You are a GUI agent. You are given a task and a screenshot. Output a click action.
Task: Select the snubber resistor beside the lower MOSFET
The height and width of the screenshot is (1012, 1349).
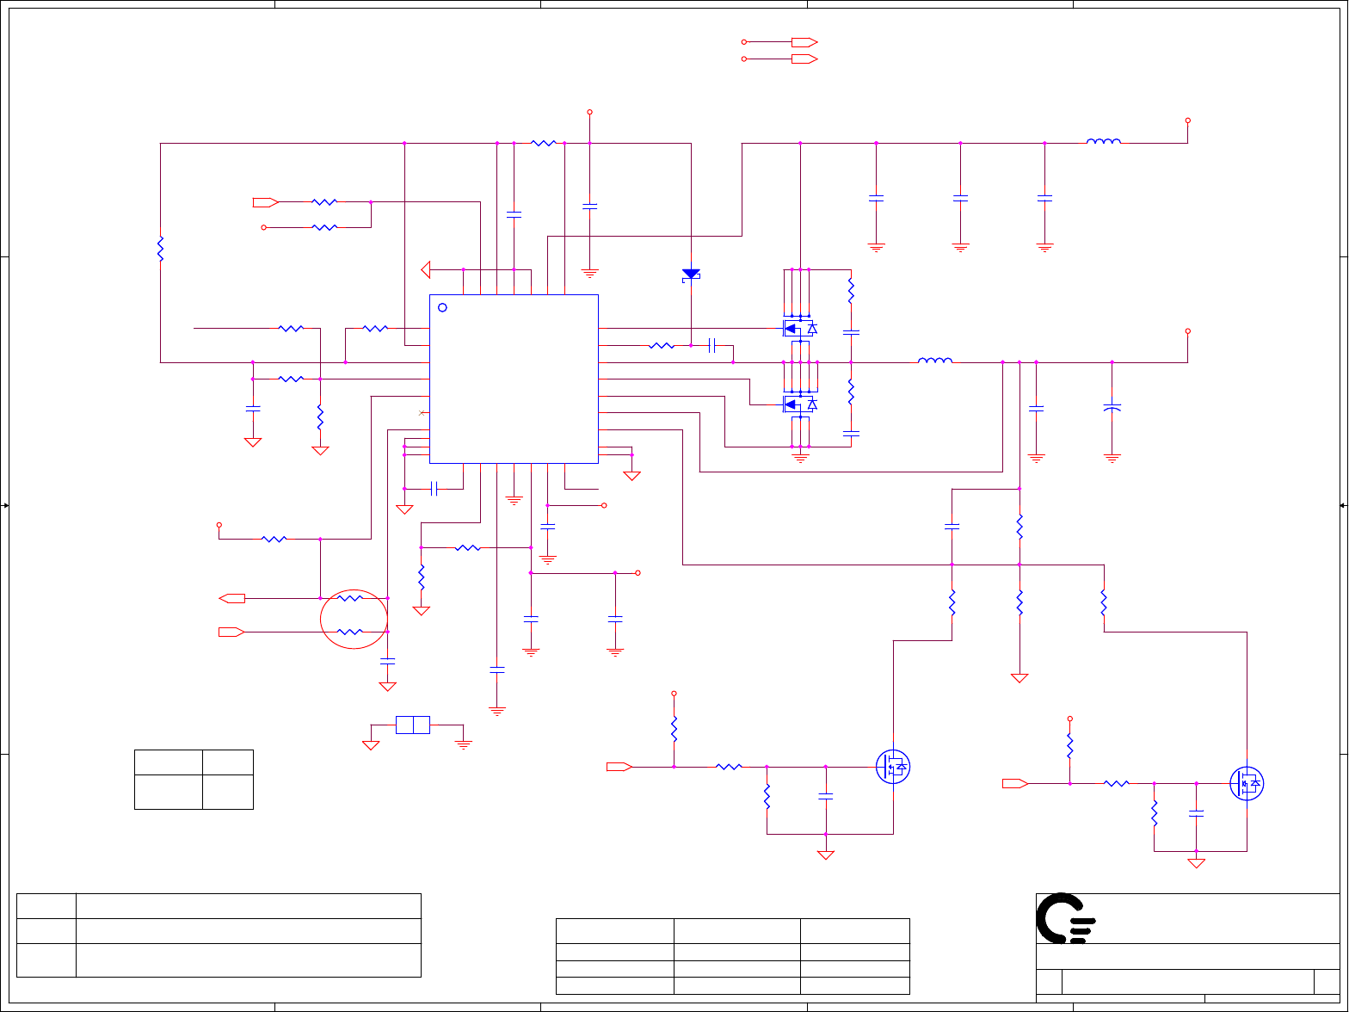tap(851, 392)
